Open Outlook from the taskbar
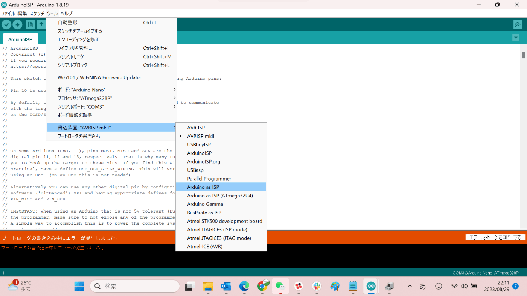527x296 pixels. [x=226, y=286]
